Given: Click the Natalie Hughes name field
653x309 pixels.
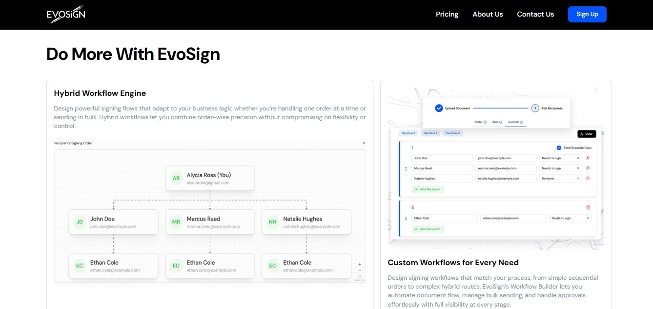Looking at the screenshot, I should [x=442, y=179].
